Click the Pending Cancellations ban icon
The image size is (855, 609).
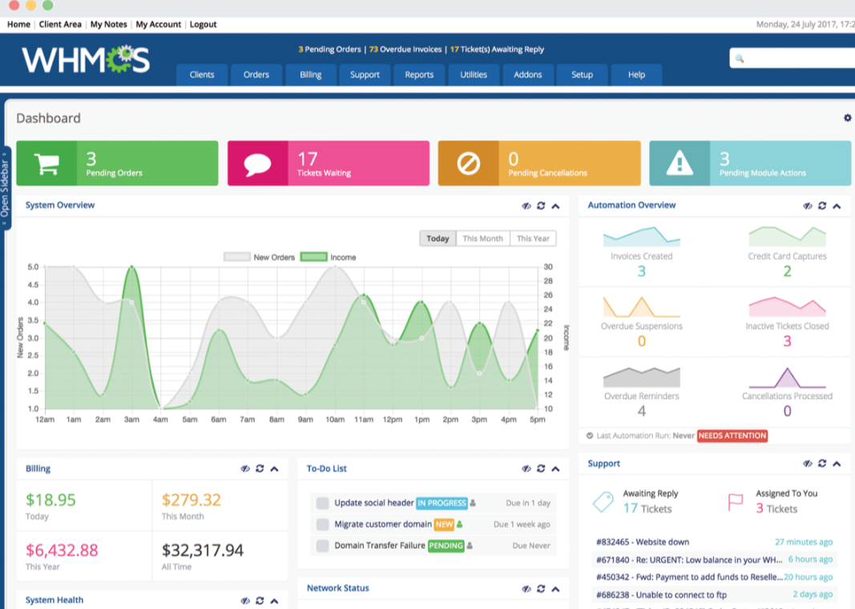(x=469, y=163)
